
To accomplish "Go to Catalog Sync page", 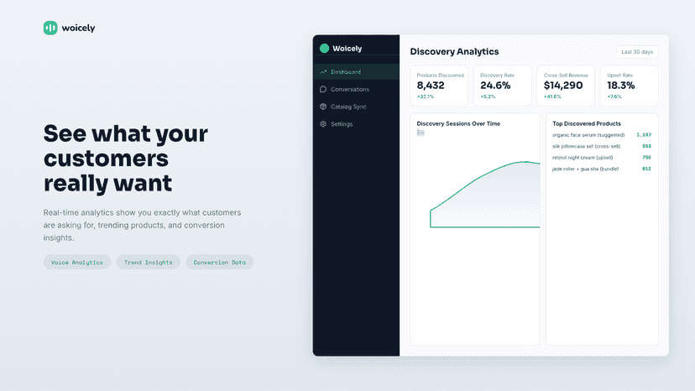I will (x=356, y=107).
